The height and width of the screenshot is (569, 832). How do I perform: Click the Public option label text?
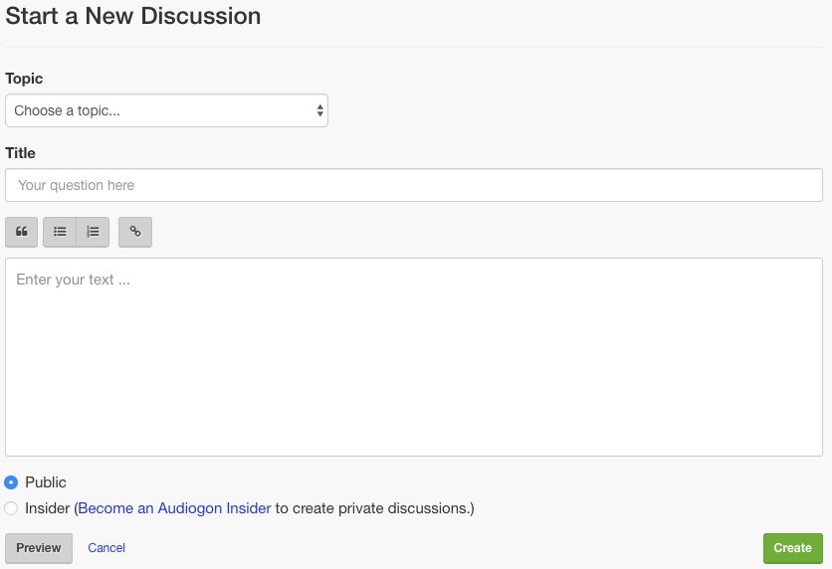pos(46,482)
